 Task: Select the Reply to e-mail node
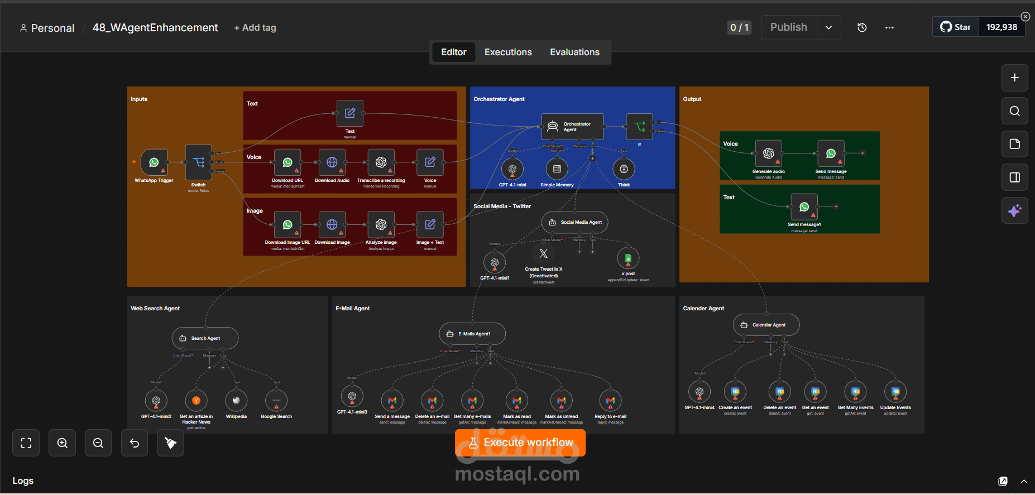click(x=610, y=400)
